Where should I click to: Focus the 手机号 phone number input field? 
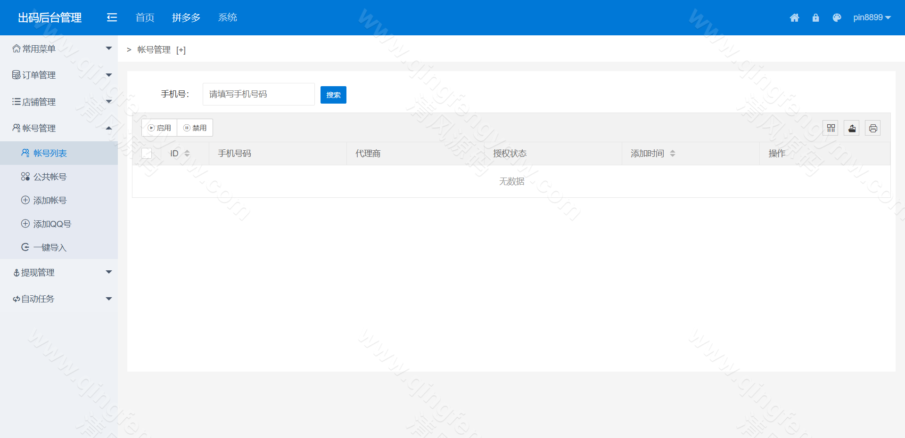[258, 94]
